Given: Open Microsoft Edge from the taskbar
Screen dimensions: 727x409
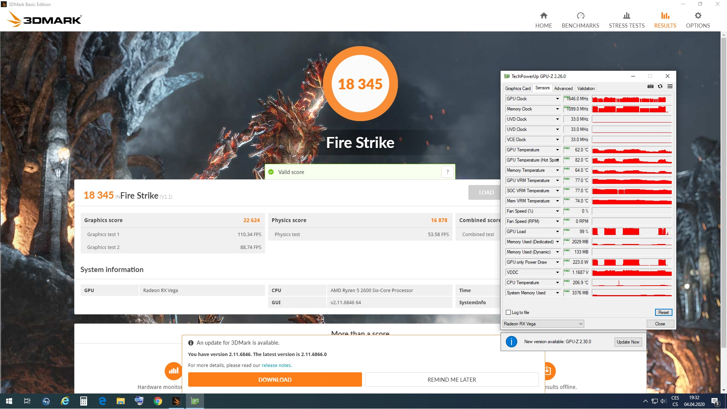Looking at the screenshot, I should point(102,401).
